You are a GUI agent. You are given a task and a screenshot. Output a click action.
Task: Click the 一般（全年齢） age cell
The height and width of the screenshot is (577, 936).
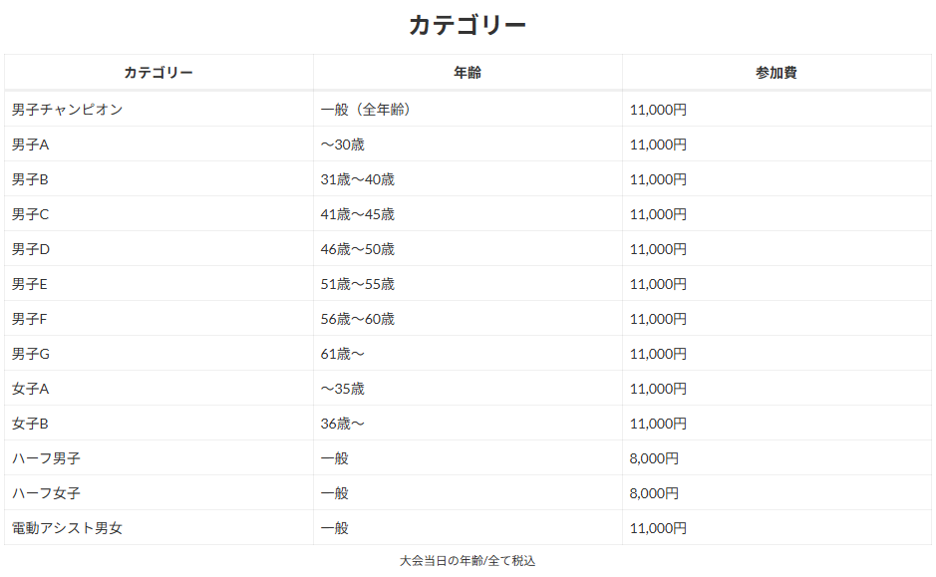pos(366,110)
